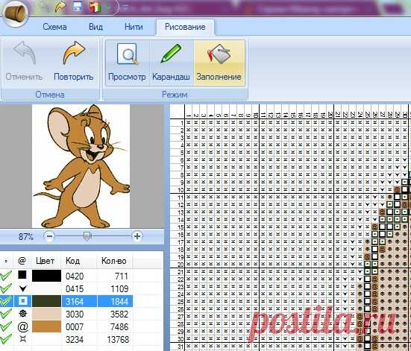The width and height of the screenshot is (411, 351).
Task: Toggle the checkmark for thread 3030
Action: click(x=6, y=314)
